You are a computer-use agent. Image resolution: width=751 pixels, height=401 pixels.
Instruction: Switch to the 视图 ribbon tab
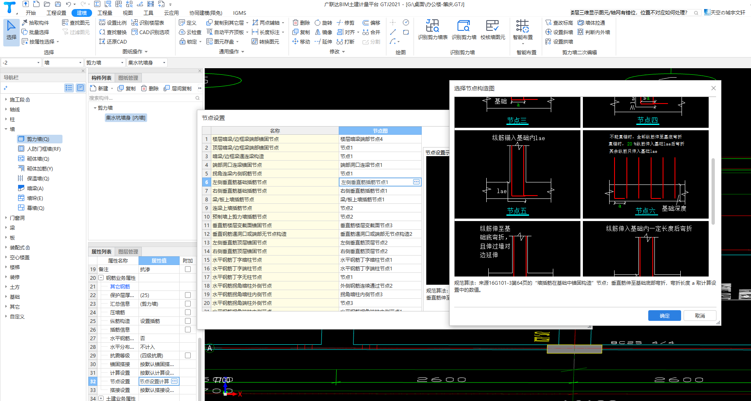pyautogui.click(x=127, y=13)
